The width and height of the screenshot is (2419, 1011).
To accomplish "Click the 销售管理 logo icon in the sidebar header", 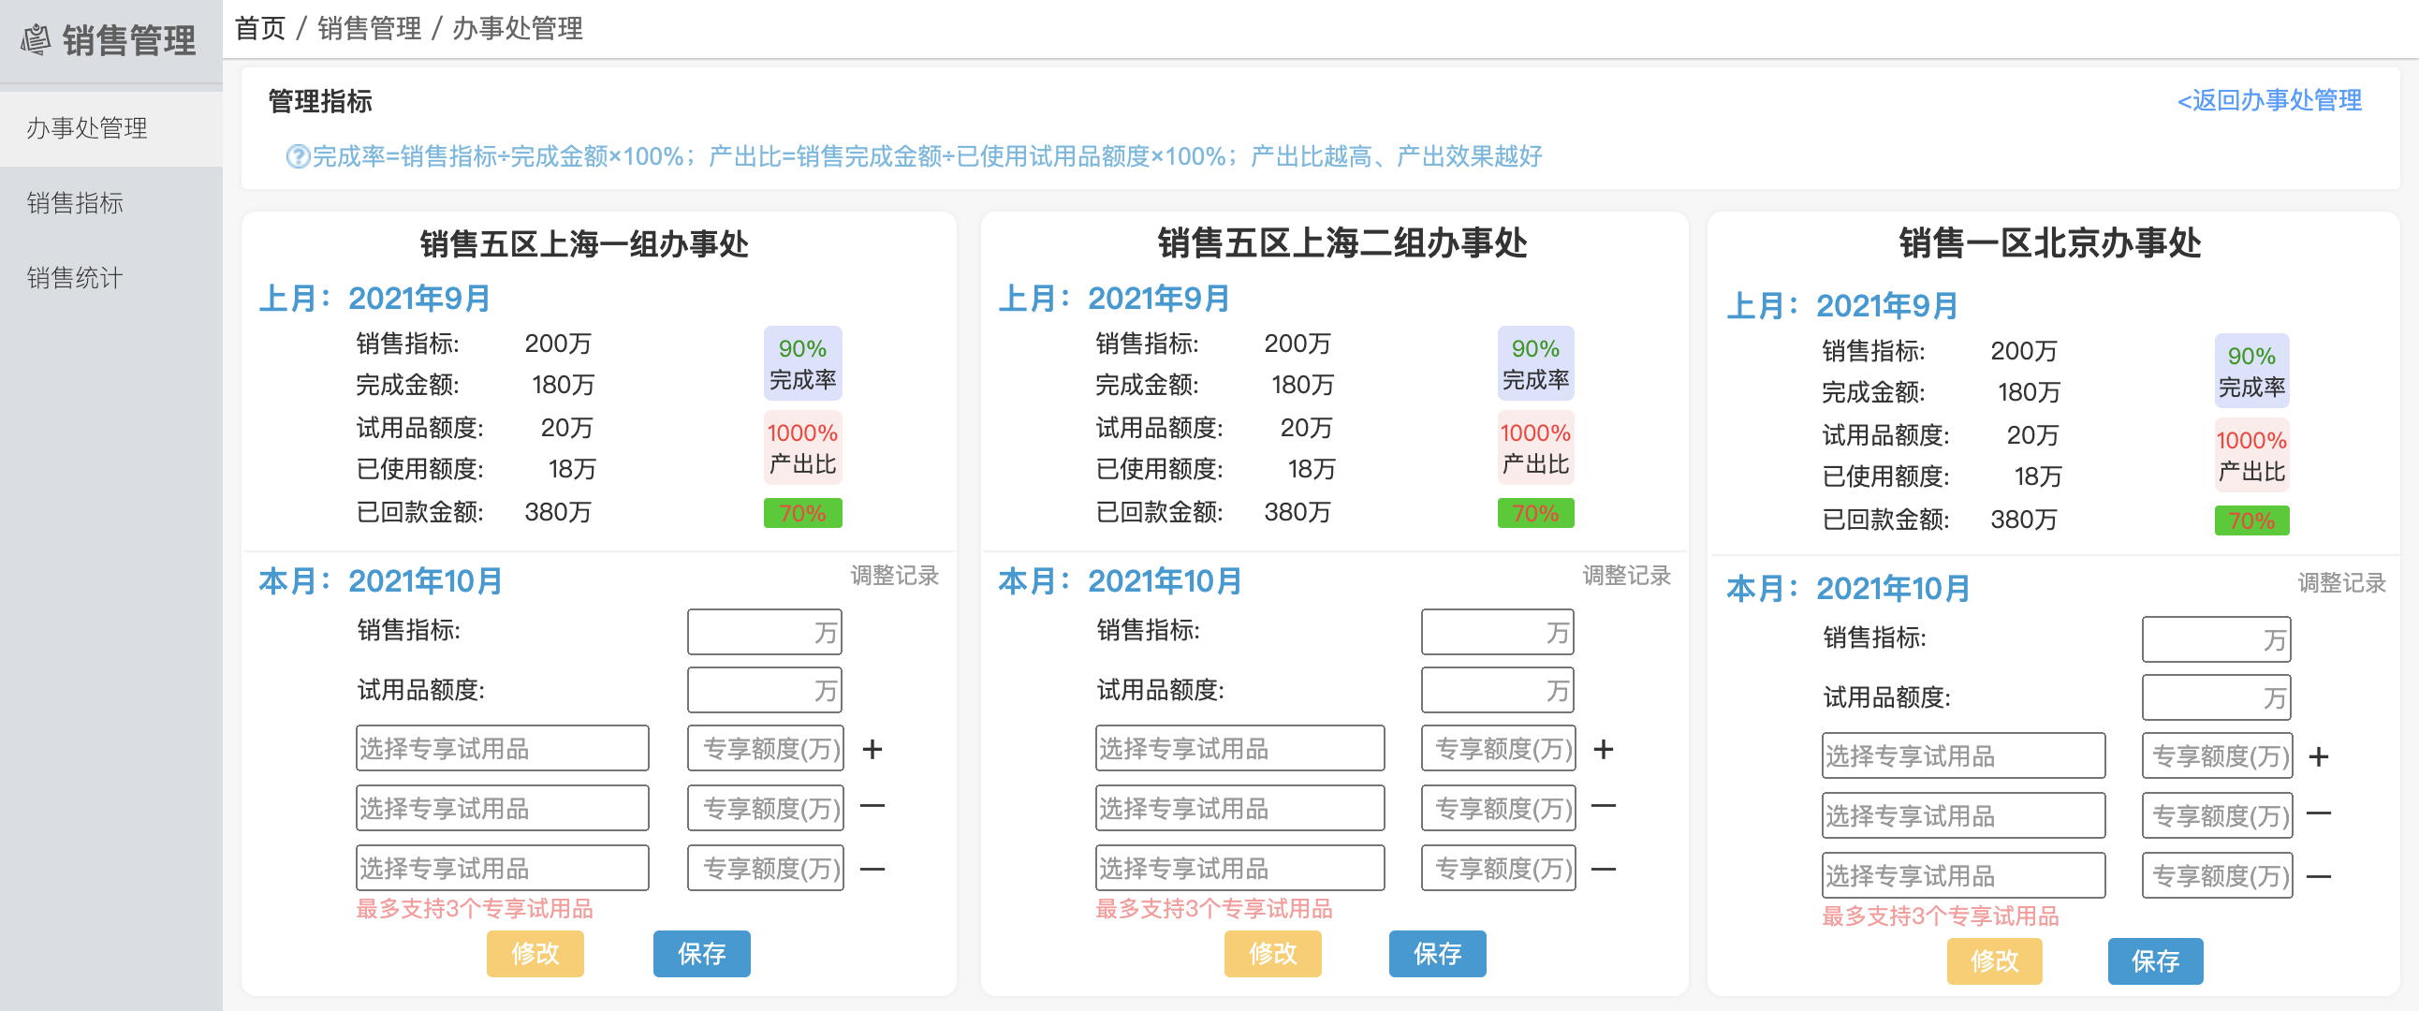I will (x=36, y=39).
